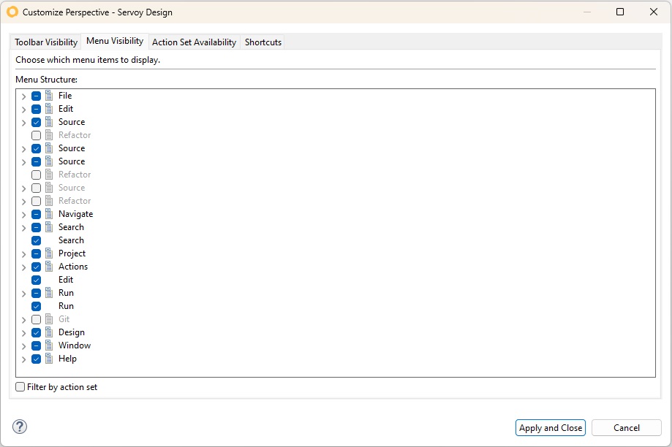Screen dimensions: 672x447
Task: Click the menu icon next to Navigate
Action: [49, 214]
